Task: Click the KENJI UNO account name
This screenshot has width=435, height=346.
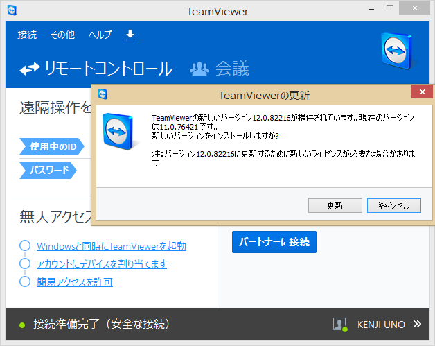Action: pyautogui.click(x=381, y=325)
